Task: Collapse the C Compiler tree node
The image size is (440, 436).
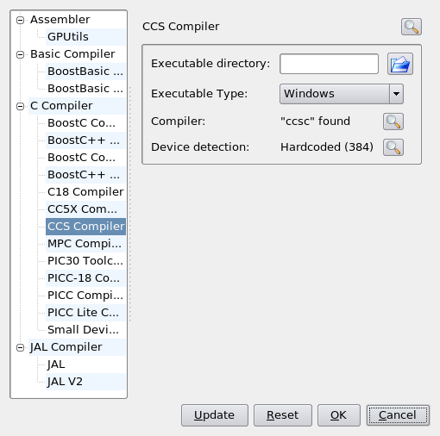Action: [x=20, y=106]
